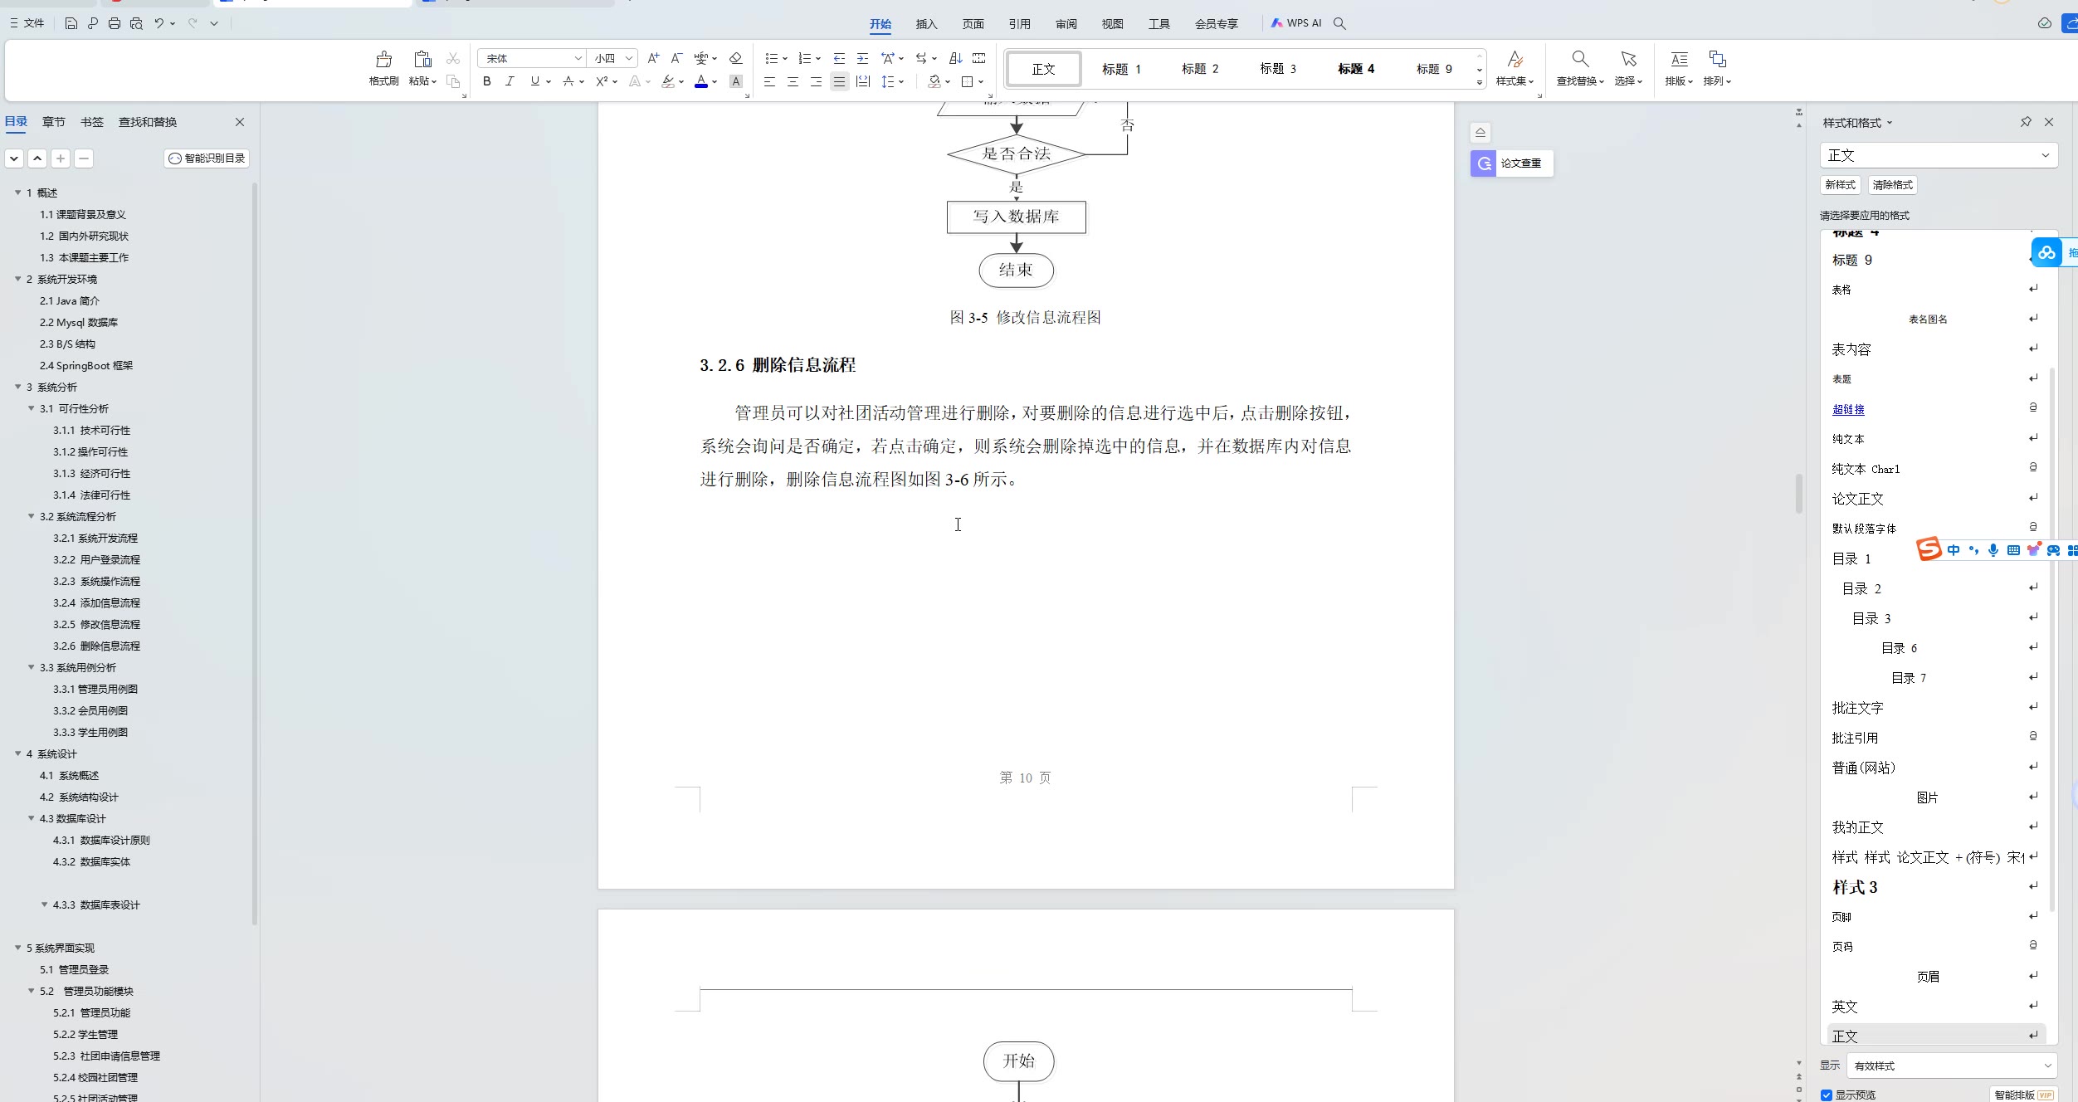Decrease paragraph indent
The height and width of the screenshot is (1102, 2078).
click(x=839, y=58)
